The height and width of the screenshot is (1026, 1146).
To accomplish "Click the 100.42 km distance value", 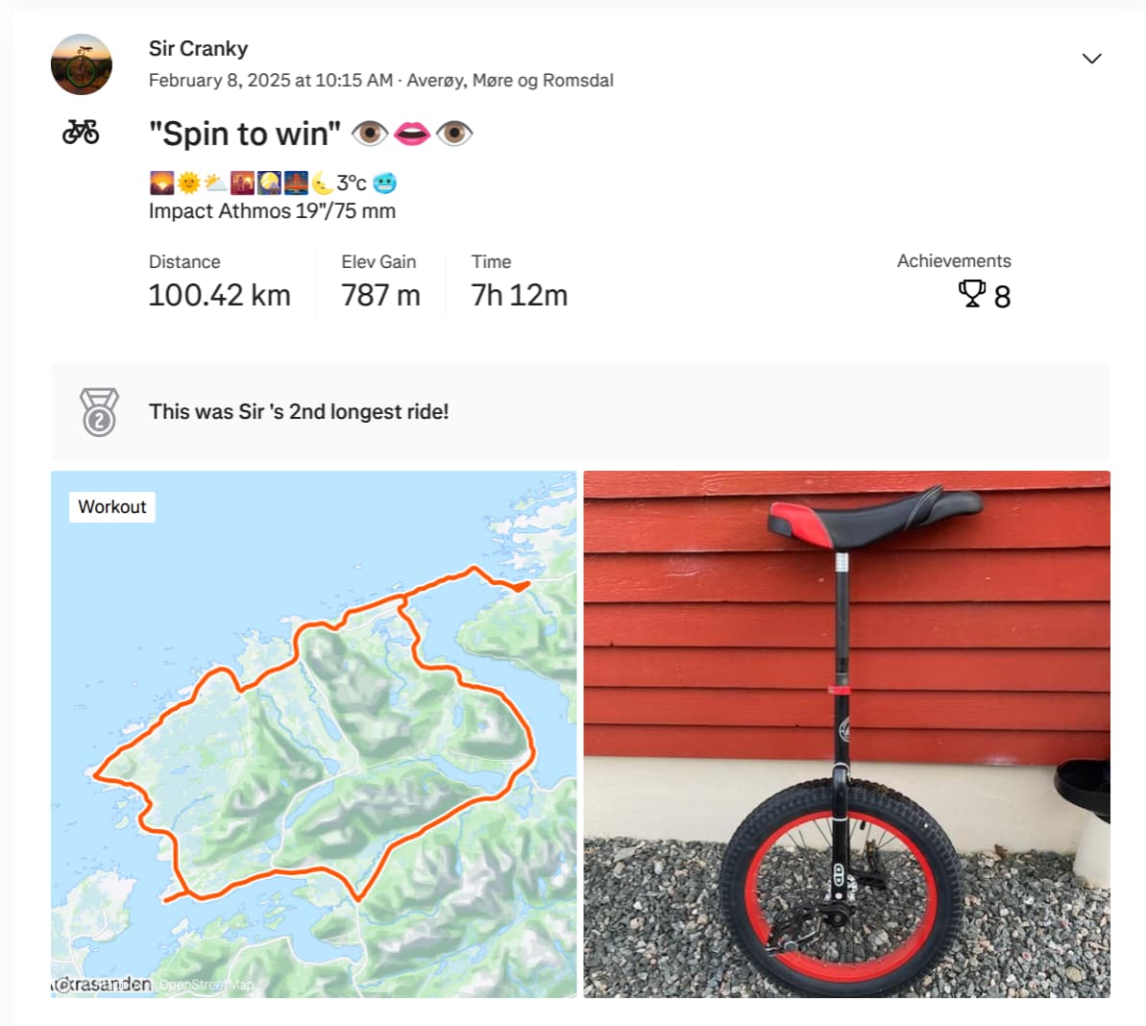I will [219, 295].
